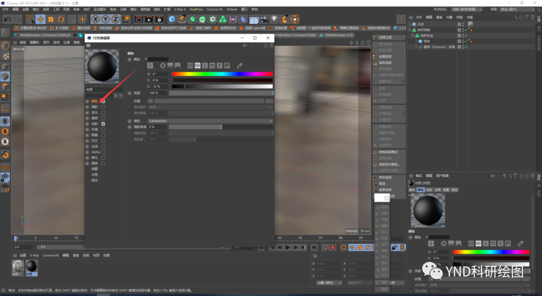Enable the Transparency channel checkbox (fourth row)

[103, 118]
